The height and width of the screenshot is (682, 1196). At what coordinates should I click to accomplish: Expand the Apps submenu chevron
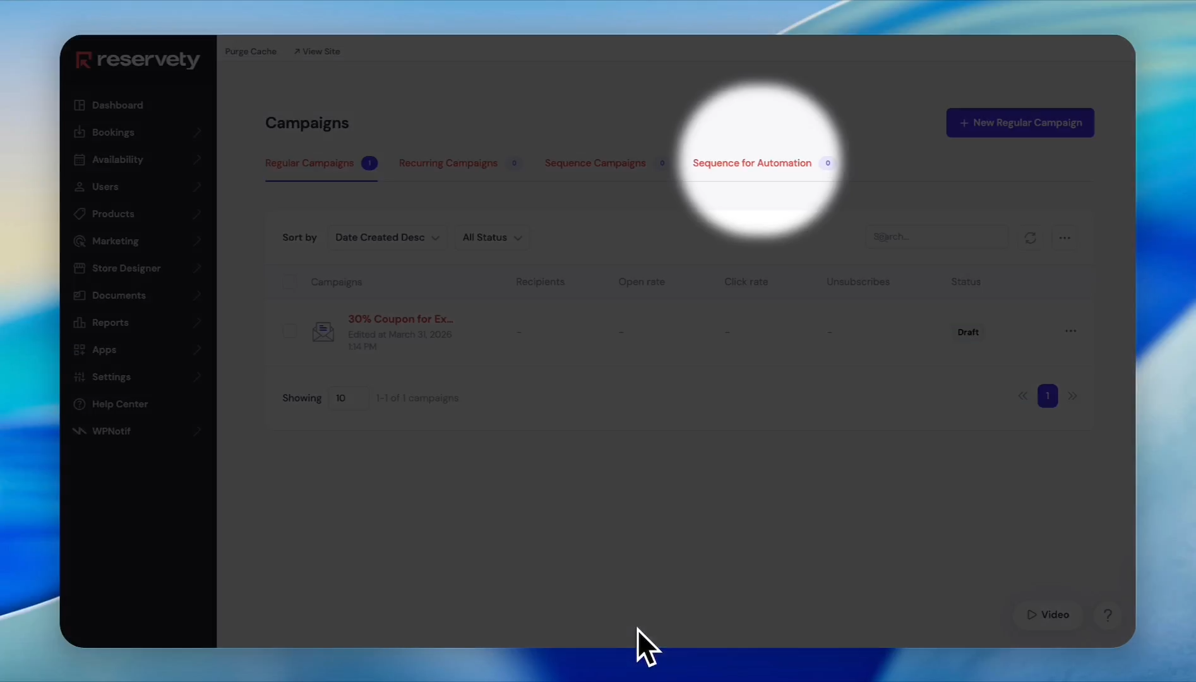coord(197,349)
